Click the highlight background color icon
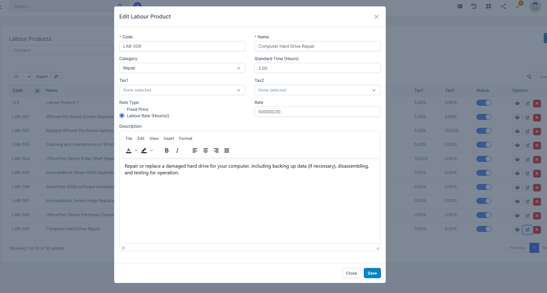 click(x=144, y=150)
